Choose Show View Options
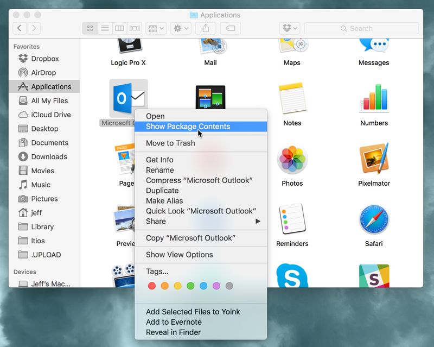Image resolution: width=434 pixels, height=347 pixels. click(x=201, y=255)
